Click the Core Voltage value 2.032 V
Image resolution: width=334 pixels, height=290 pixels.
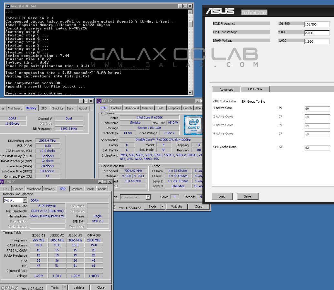[x=169, y=133]
